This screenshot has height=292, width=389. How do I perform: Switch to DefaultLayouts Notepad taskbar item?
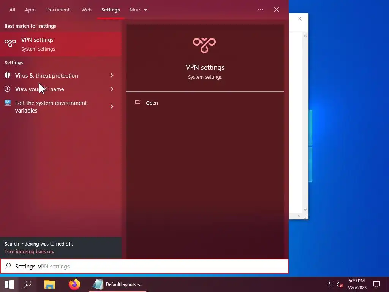click(117, 284)
